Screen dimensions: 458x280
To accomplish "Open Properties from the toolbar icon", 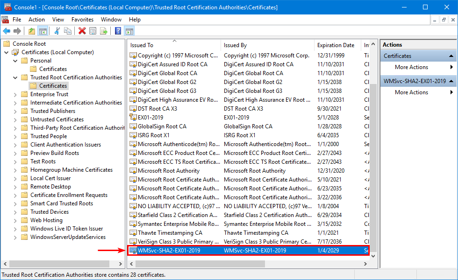I will 93,31.
